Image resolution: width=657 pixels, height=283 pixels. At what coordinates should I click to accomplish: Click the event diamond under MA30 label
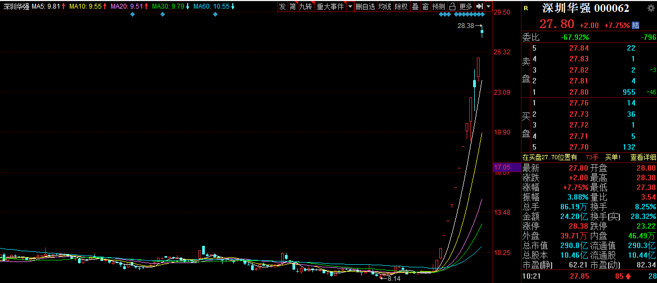[x=162, y=14]
